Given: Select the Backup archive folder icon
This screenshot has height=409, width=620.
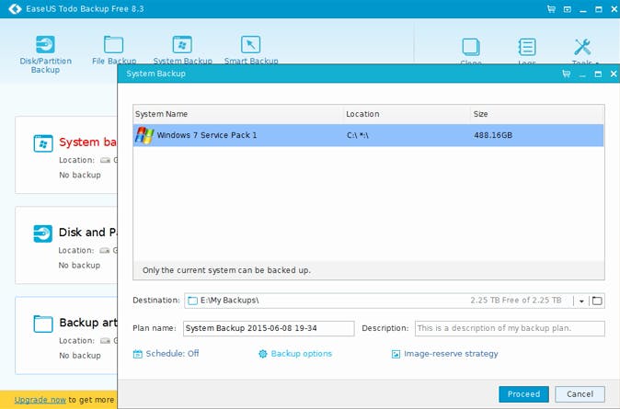Looking at the screenshot, I should pos(43,324).
